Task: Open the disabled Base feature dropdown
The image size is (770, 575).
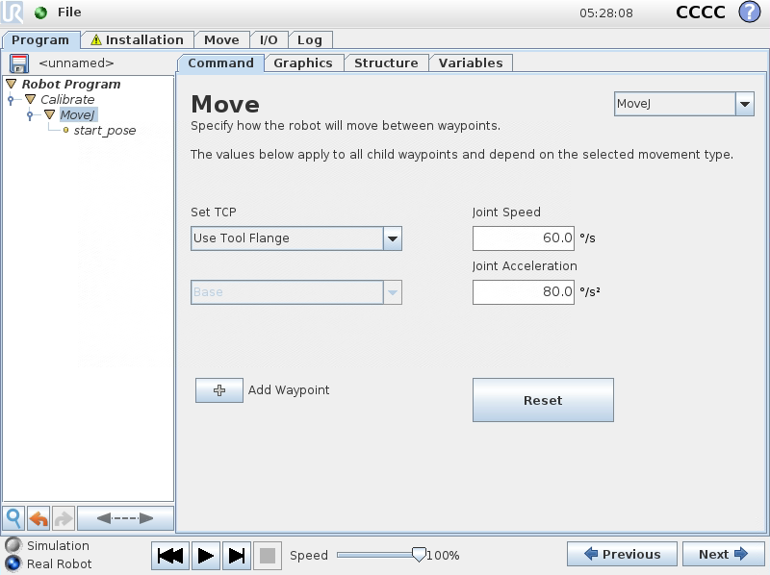Action: 296,292
